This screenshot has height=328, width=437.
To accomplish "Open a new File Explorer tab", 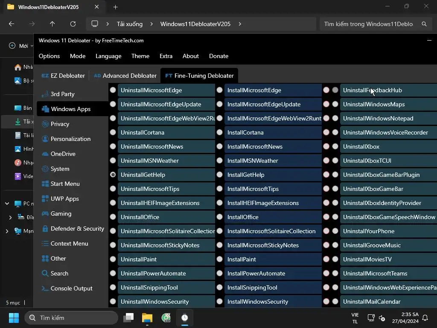I will point(115,7).
